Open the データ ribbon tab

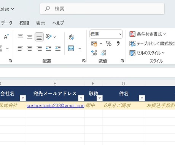click(6, 23)
